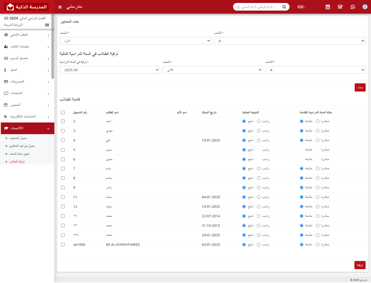The width and height of the screenshot is (371, 283).
Task: Check the box for registration number 4
Action: [x=63, y=140]
